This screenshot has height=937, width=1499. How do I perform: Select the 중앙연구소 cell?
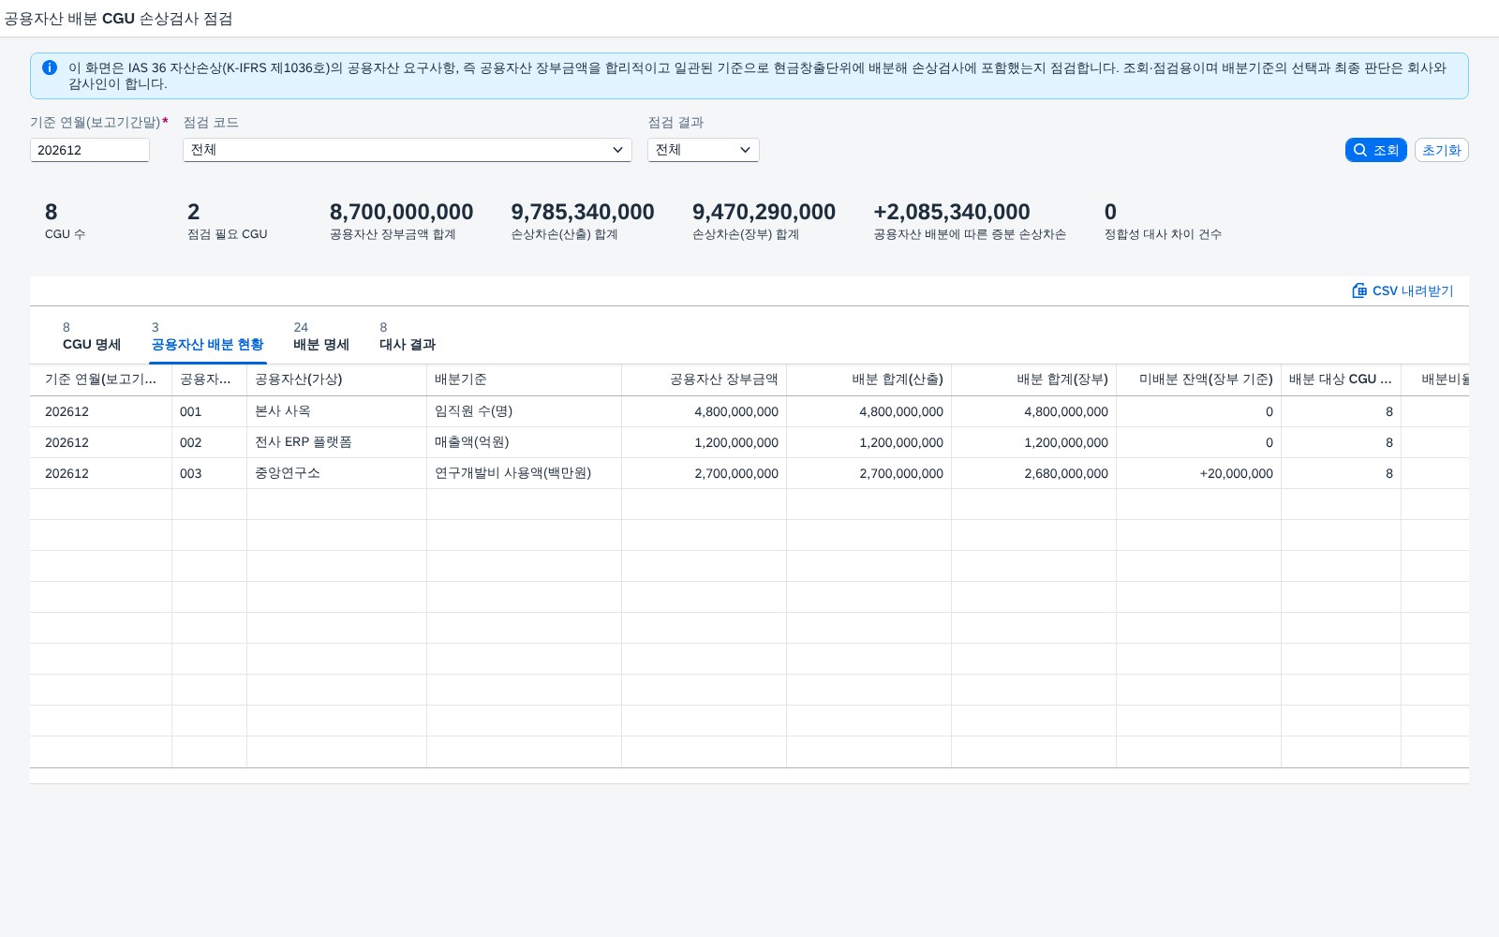point(337,473)
